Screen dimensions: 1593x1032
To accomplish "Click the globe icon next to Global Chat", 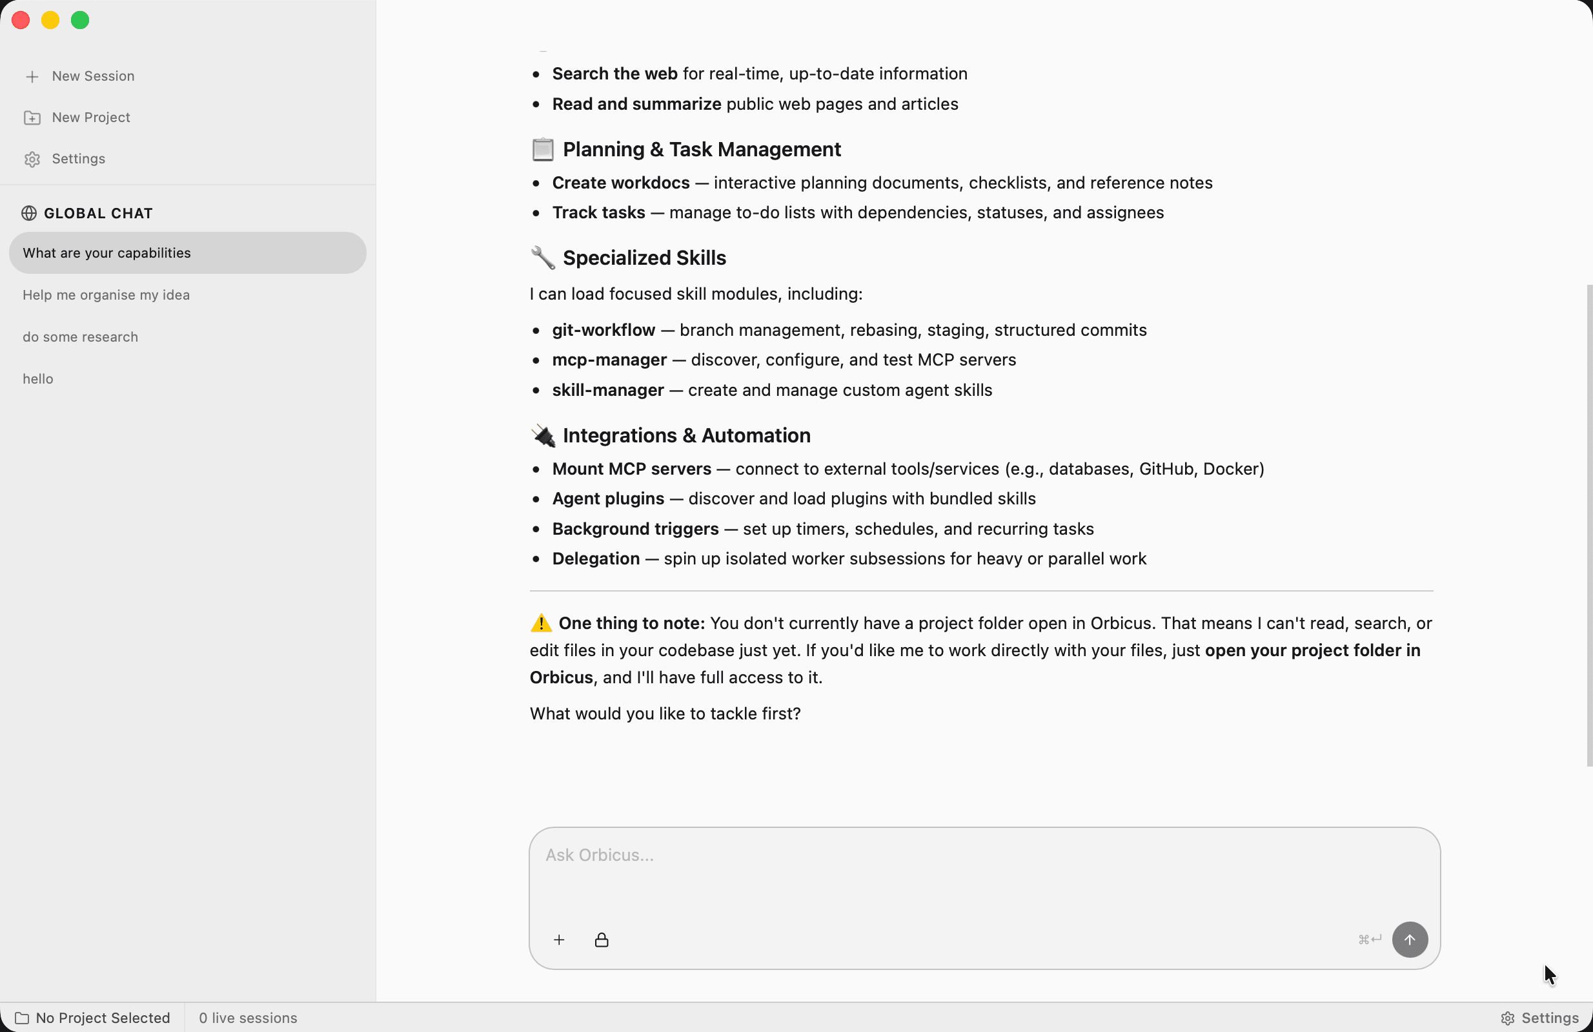I will click(29, 213).
